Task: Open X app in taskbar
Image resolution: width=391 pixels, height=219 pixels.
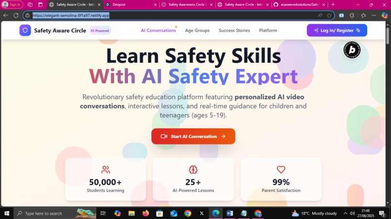Action: point(202,213)
